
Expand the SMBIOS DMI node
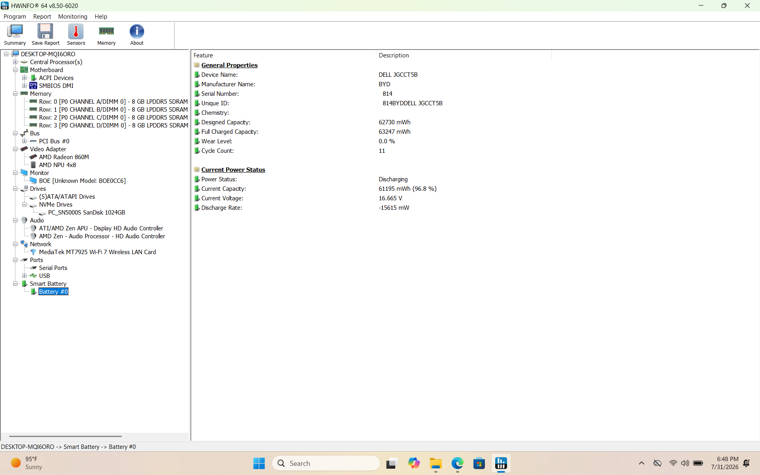point(24,86)
